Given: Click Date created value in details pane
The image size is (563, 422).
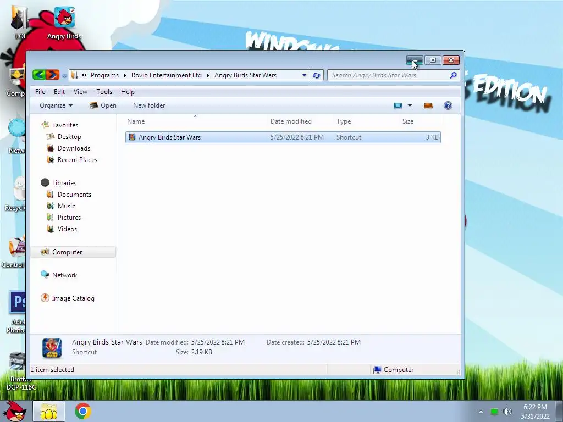Looking at the screenshot, I should point(334,342).
